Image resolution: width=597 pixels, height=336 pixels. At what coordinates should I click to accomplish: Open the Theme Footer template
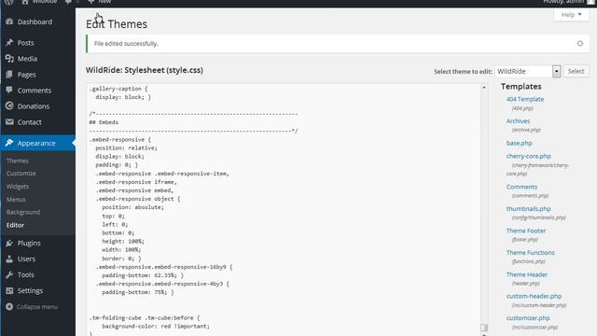click(526, 231)
